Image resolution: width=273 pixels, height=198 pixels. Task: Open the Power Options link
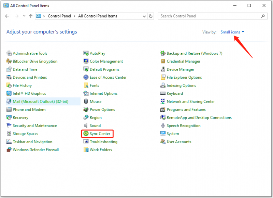pos(102,109)
